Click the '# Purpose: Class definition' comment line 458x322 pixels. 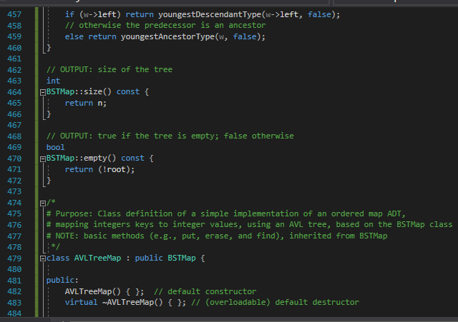(226, 214)
